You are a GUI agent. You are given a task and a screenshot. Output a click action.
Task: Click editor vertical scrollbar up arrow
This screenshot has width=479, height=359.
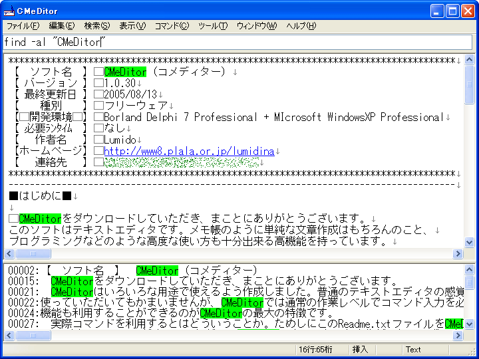click(469, 60)
